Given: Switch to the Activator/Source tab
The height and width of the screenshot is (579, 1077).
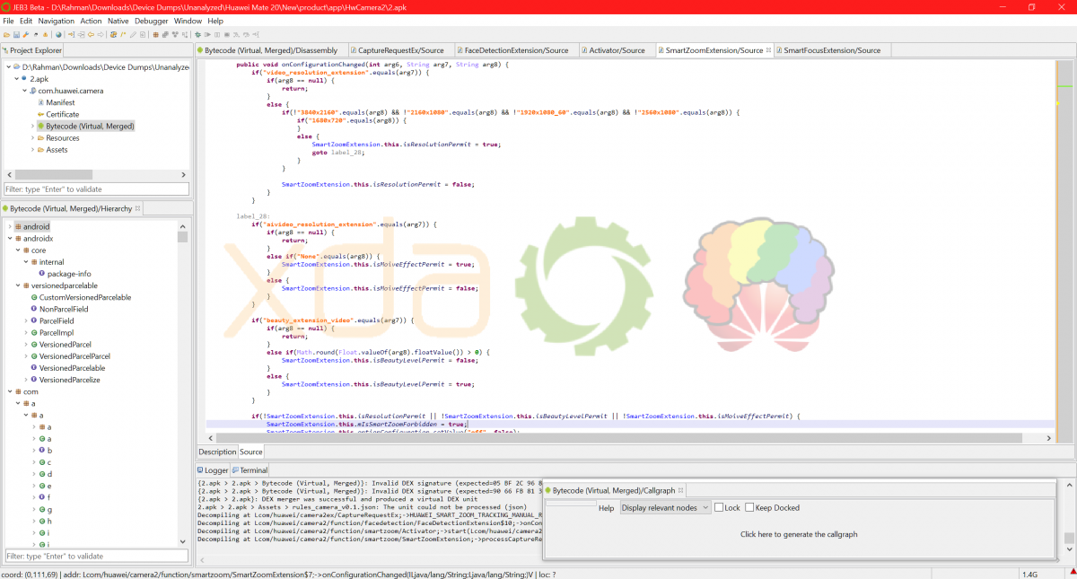Looking at the screenshot, I should 616,50.
